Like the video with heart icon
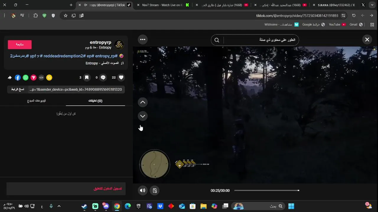 [121, 77]
